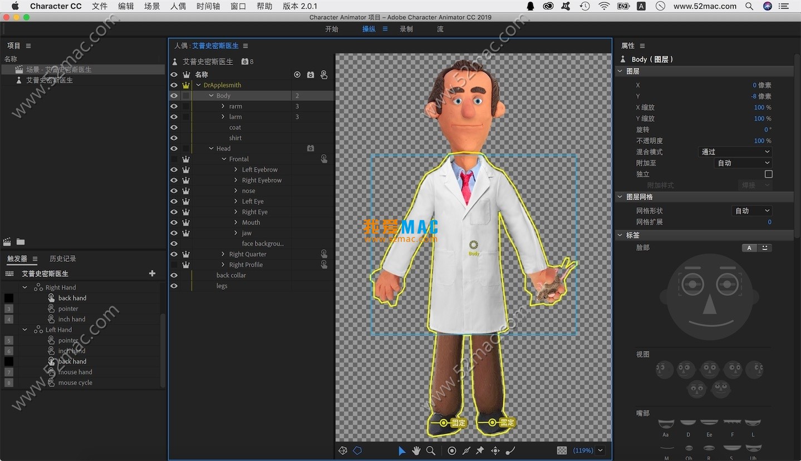Select the arrow Selection tool
Viewport: 801px width, 461px height.
pos(402,450)
